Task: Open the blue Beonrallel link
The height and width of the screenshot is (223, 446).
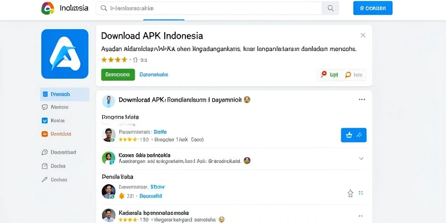Action: pos(151,196)
